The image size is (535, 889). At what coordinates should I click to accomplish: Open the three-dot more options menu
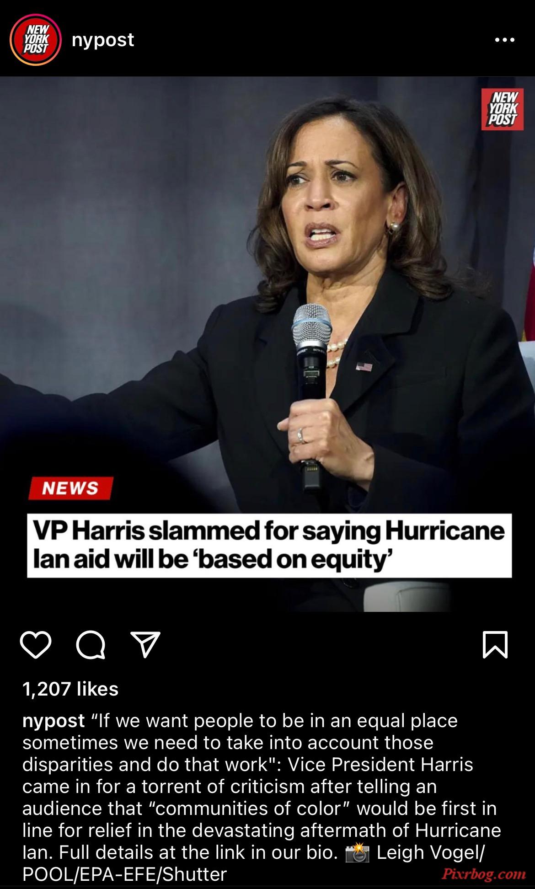(x=505, y=40)
